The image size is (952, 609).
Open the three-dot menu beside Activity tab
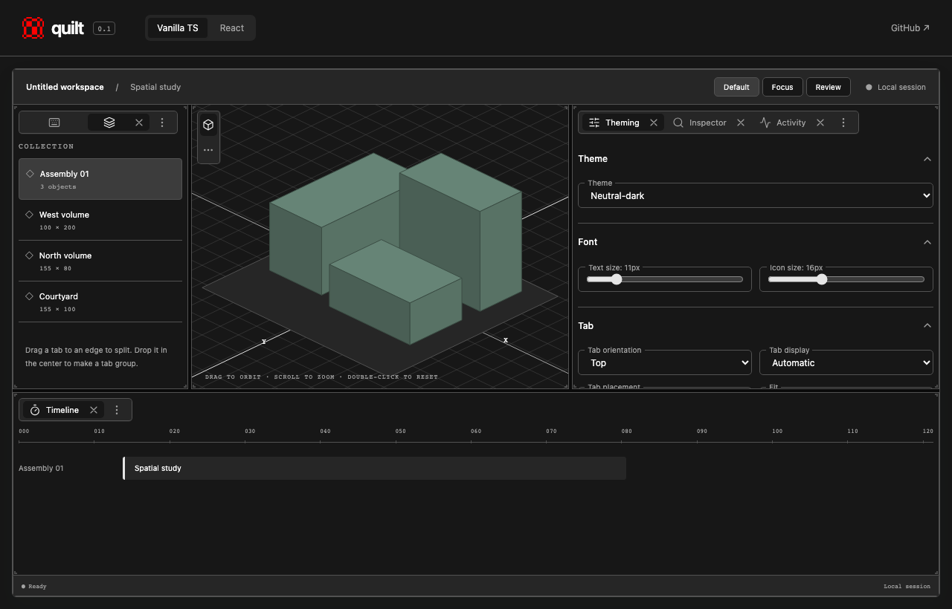click(x=843, y=123)
